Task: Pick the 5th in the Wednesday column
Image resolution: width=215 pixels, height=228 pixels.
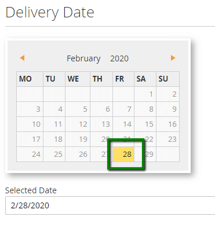Action: pos(78,109)
